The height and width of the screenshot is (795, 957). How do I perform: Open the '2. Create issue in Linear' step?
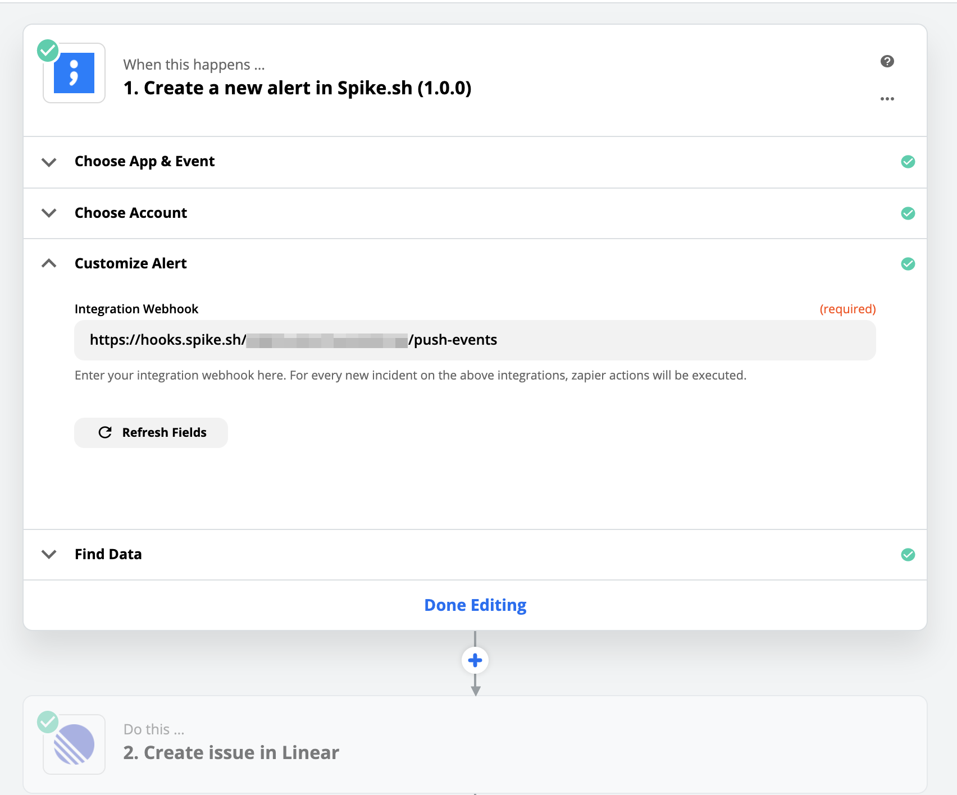pos(475,744)
